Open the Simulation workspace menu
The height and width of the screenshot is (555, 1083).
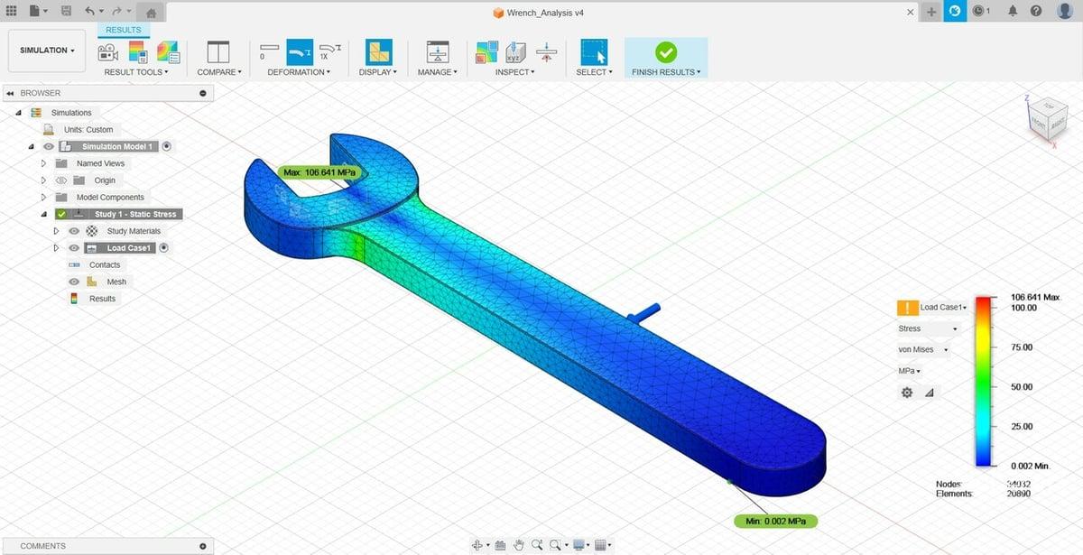(x=47, y=51)
